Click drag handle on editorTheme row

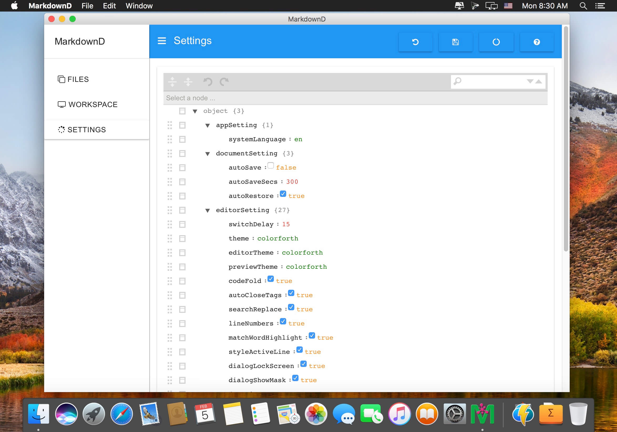coord(169,253)
